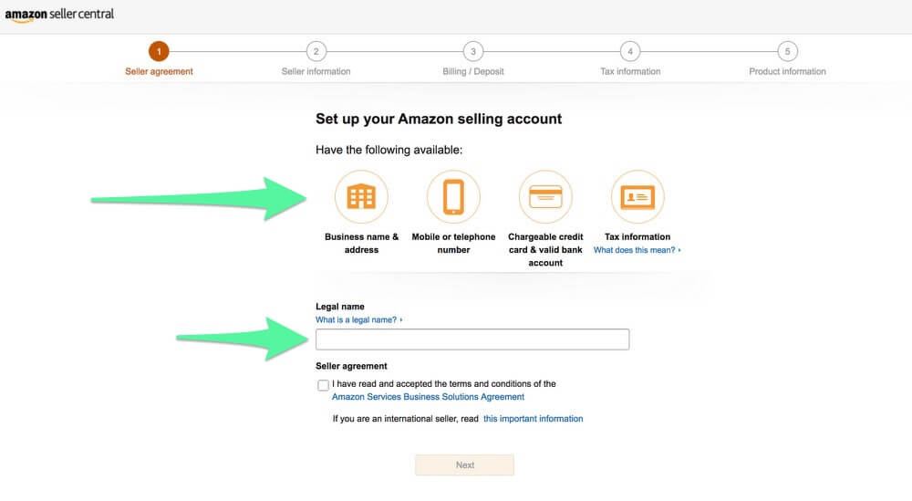Click the Chargeable credit card icon
912x501 pixels.
(545, 197)
